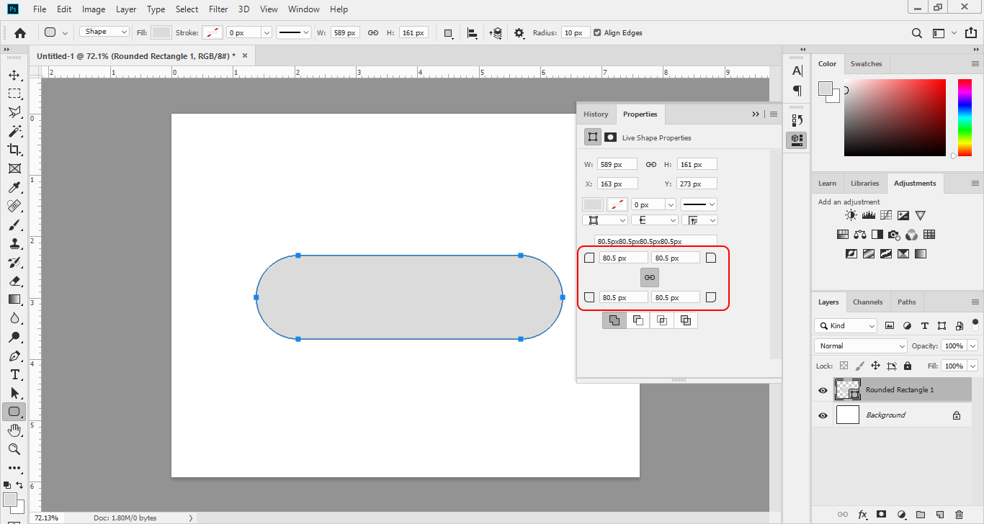984x524 pixels.
Task: Open the Filter menu
Action: click(218, 9)
